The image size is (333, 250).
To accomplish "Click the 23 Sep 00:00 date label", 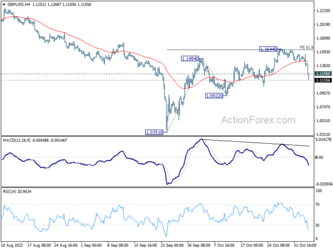I will 172,246.
